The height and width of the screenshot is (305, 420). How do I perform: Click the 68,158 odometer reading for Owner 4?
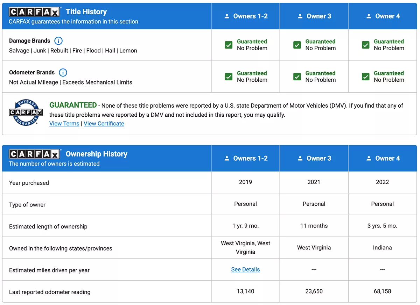382,291
